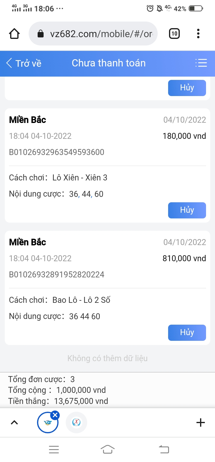The height and width of the screenshot is (462, 215).
Task: Expand the tab strip with the up chevron
Action: coord(14,423)
